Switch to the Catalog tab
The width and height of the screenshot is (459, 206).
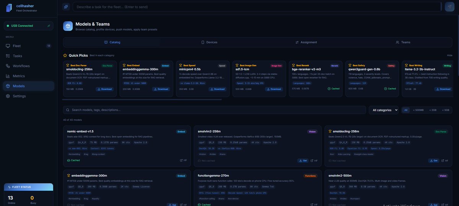tap(112, 42)
